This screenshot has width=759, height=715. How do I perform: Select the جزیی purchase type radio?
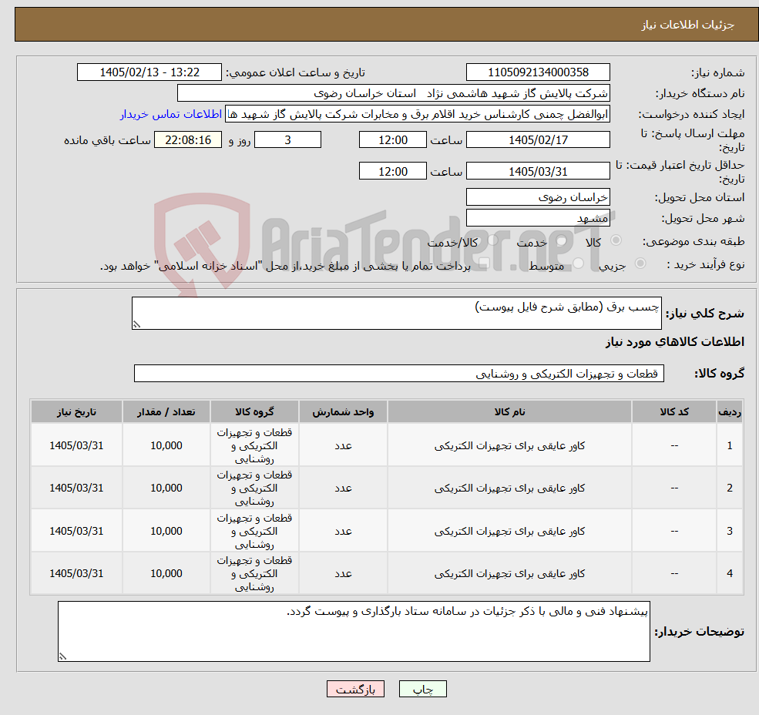coord(640,264)
